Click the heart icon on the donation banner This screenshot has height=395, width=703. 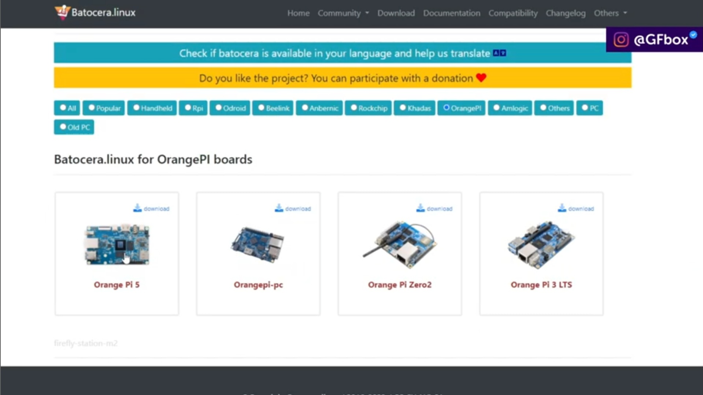(481, 78)
